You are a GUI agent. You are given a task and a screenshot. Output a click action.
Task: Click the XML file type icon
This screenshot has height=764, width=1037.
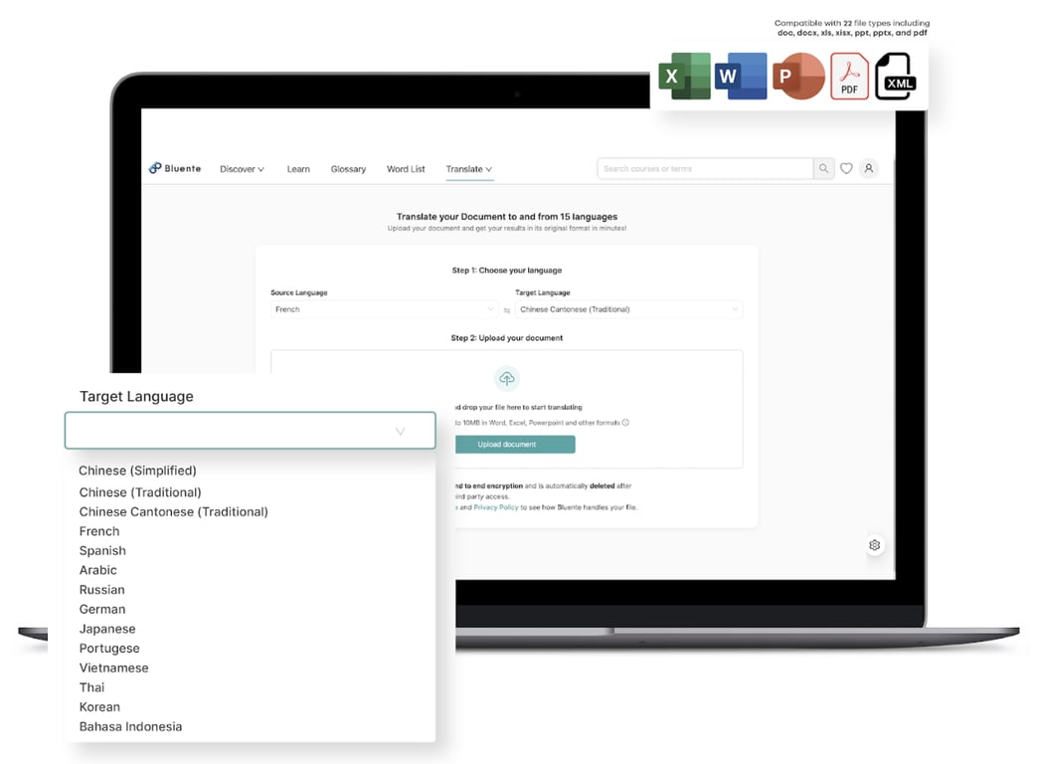[x=897, y=76]
